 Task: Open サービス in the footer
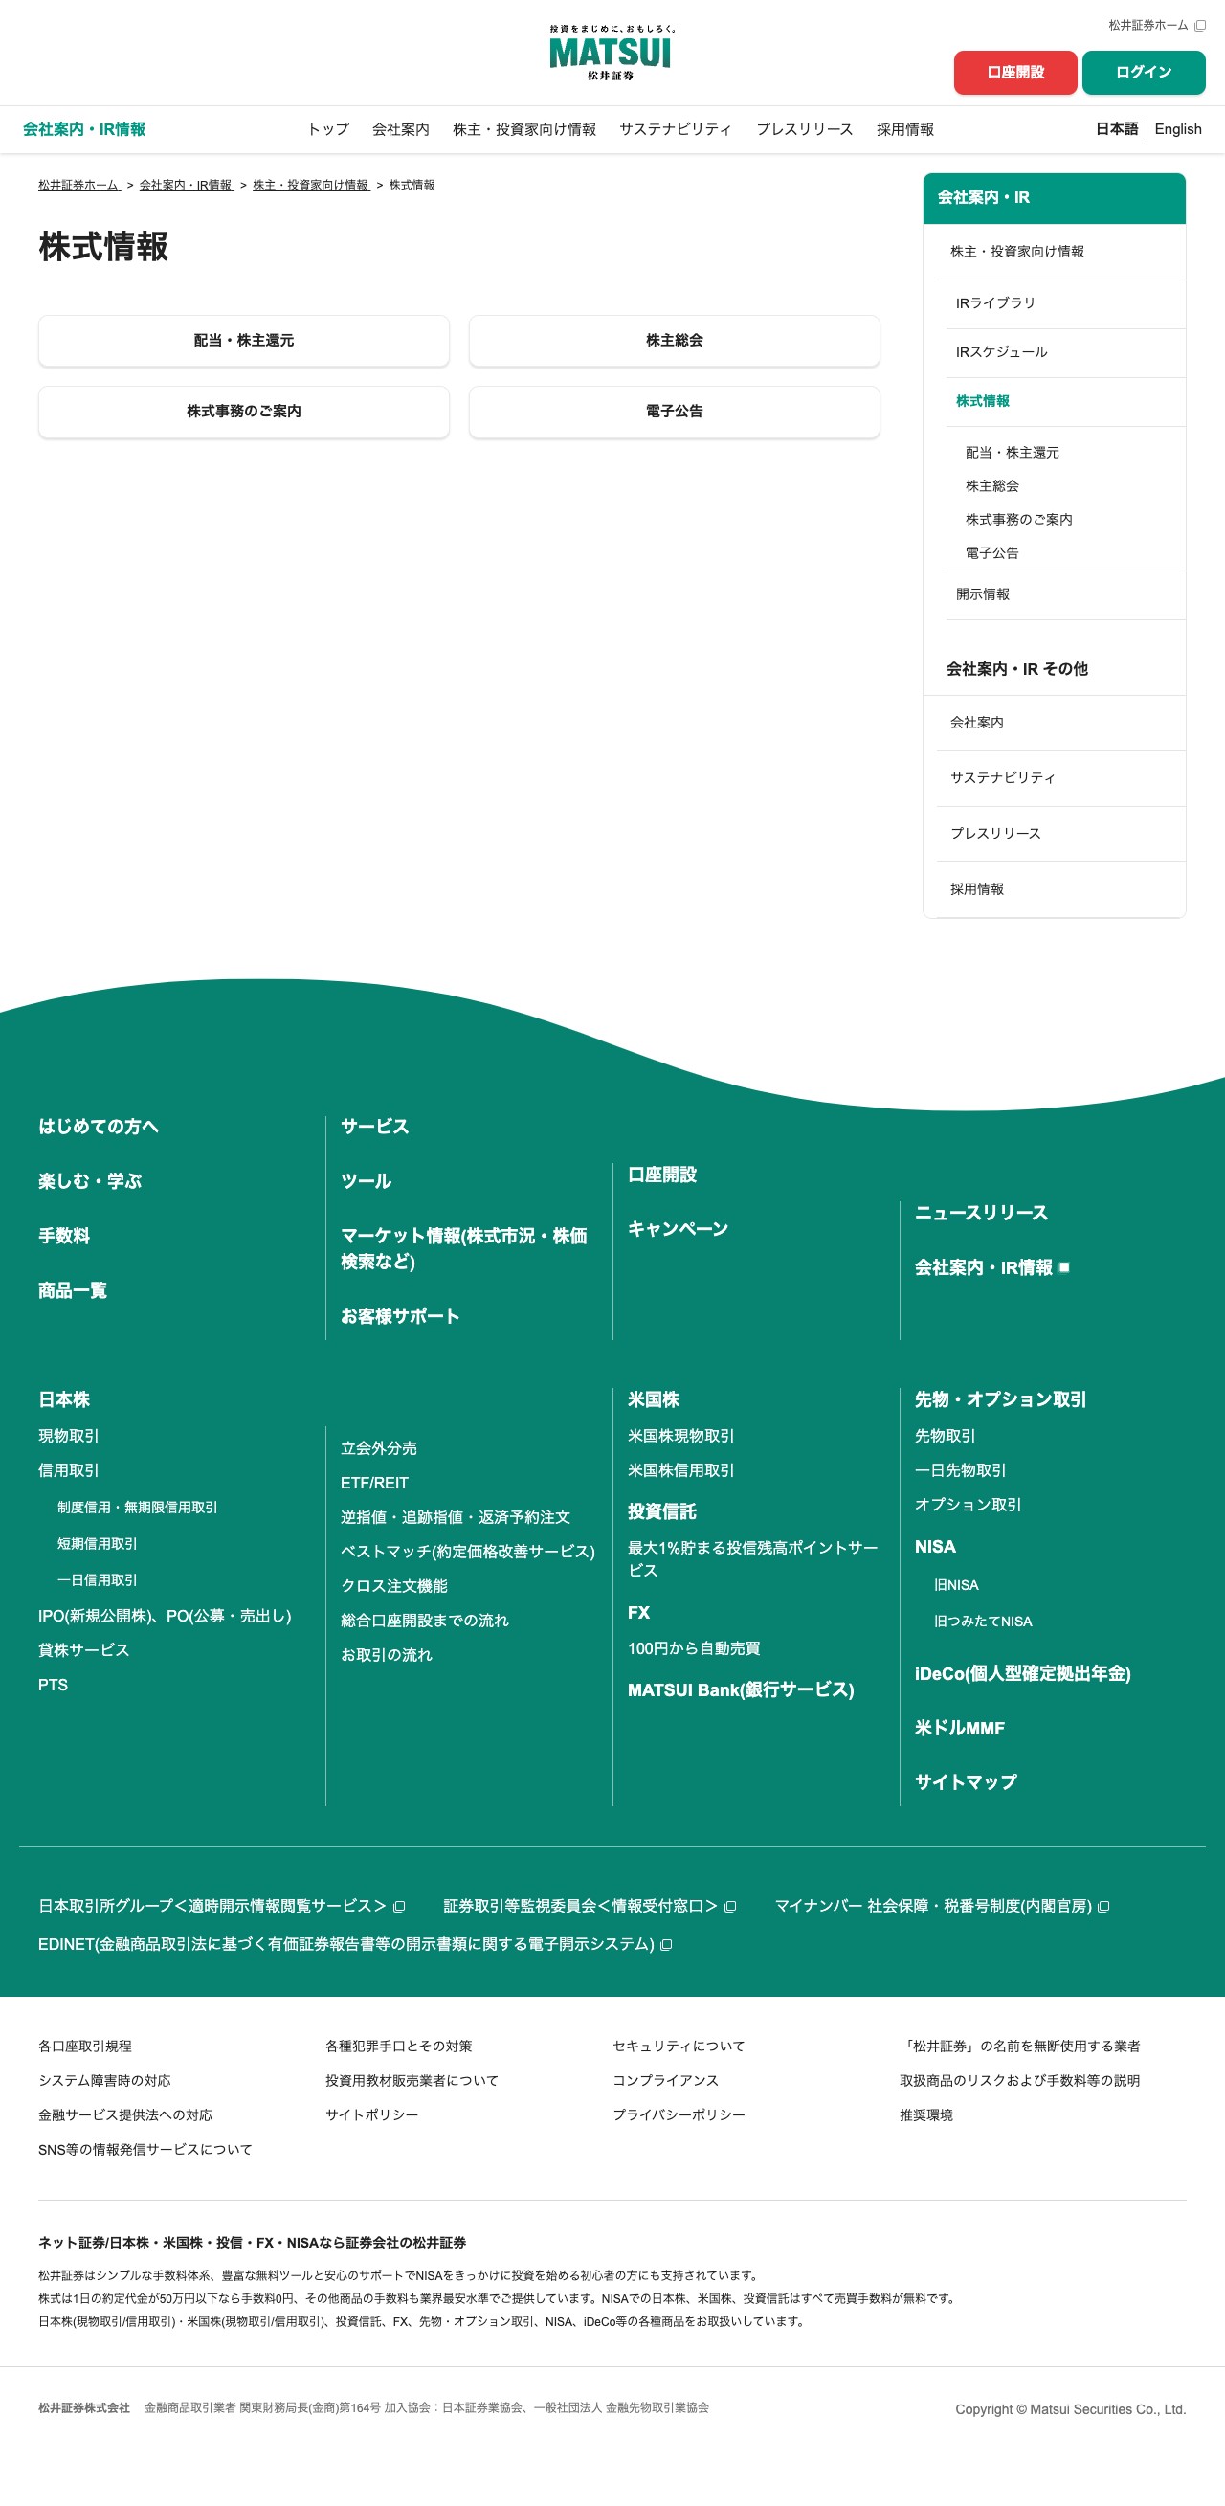click(x=374, y=1127)
